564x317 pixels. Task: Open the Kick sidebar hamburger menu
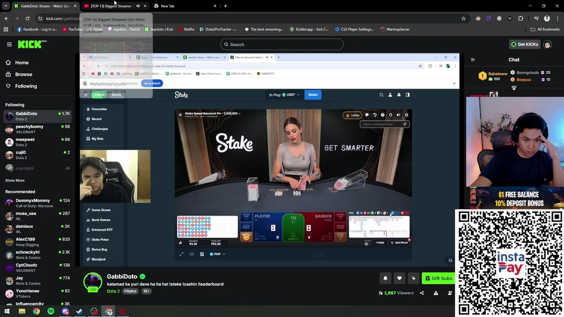(9, 44)
